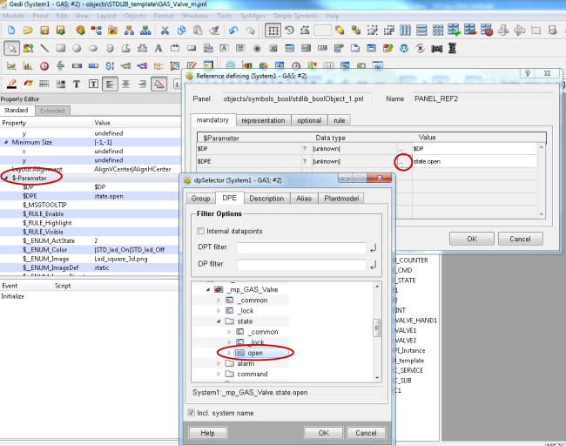The width and height of the screenshot is (566, 446).
Task: Toggle the grid display icon
Action: coord(273,30)
